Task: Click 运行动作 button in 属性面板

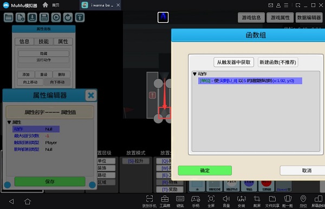Action: tap(44, 60)
